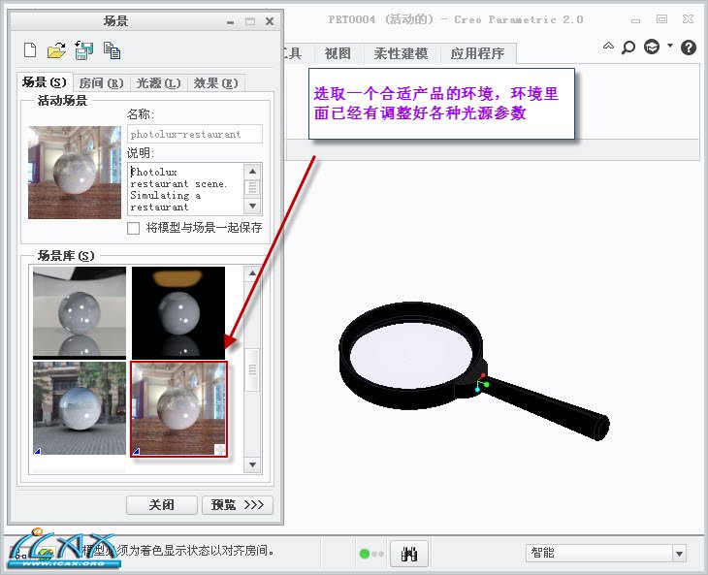Open a scene file with the folder icon
The image size is (708, 575).
56,50
